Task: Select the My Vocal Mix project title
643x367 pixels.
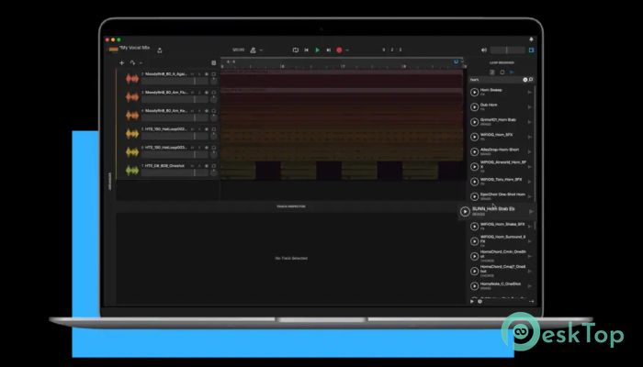Action: click(x=134, y=48)
